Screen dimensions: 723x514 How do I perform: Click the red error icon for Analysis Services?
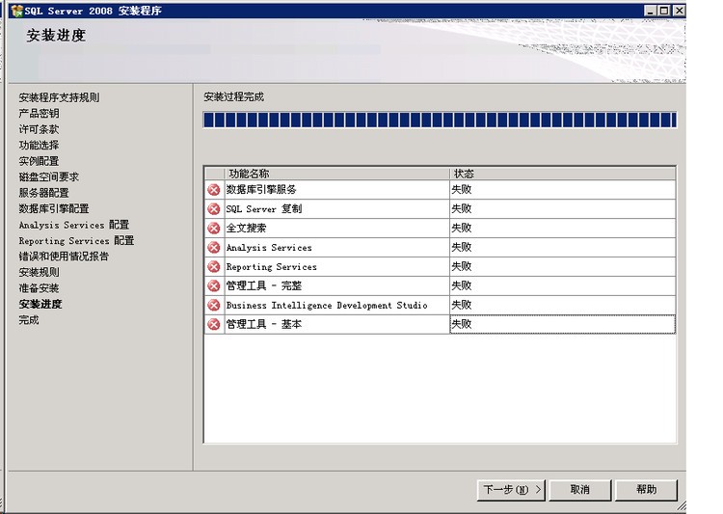213,247
